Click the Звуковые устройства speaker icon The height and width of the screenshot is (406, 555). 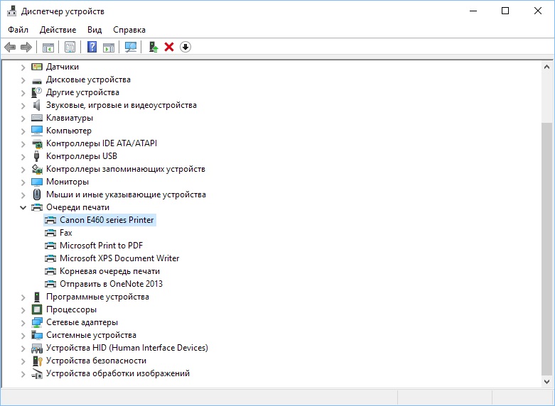[x=37, y=105]
